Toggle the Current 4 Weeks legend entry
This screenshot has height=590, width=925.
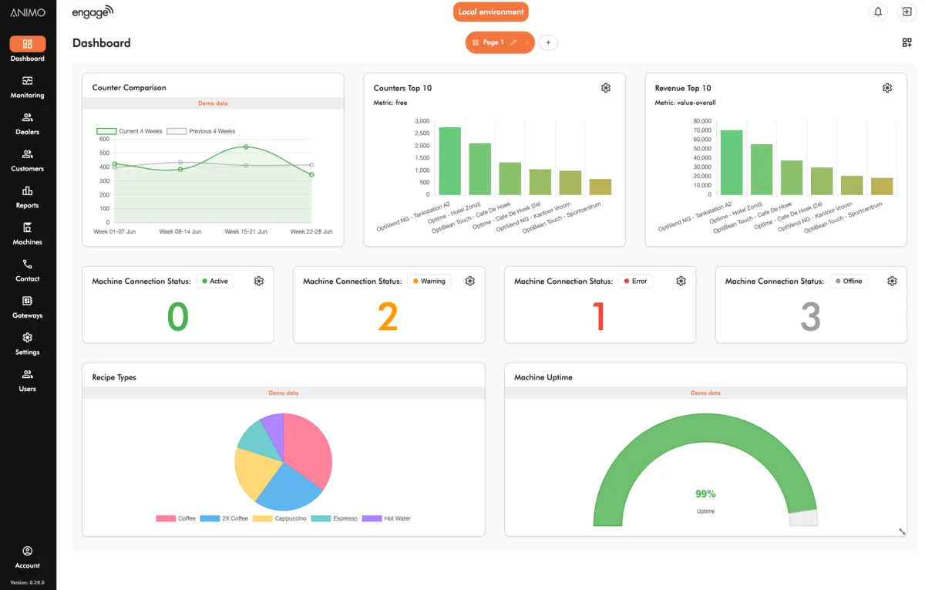pos(129,131)
